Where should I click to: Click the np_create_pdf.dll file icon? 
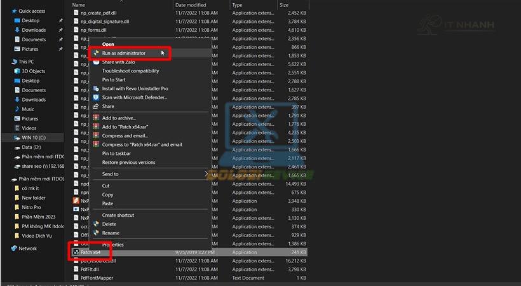(76, 13)
